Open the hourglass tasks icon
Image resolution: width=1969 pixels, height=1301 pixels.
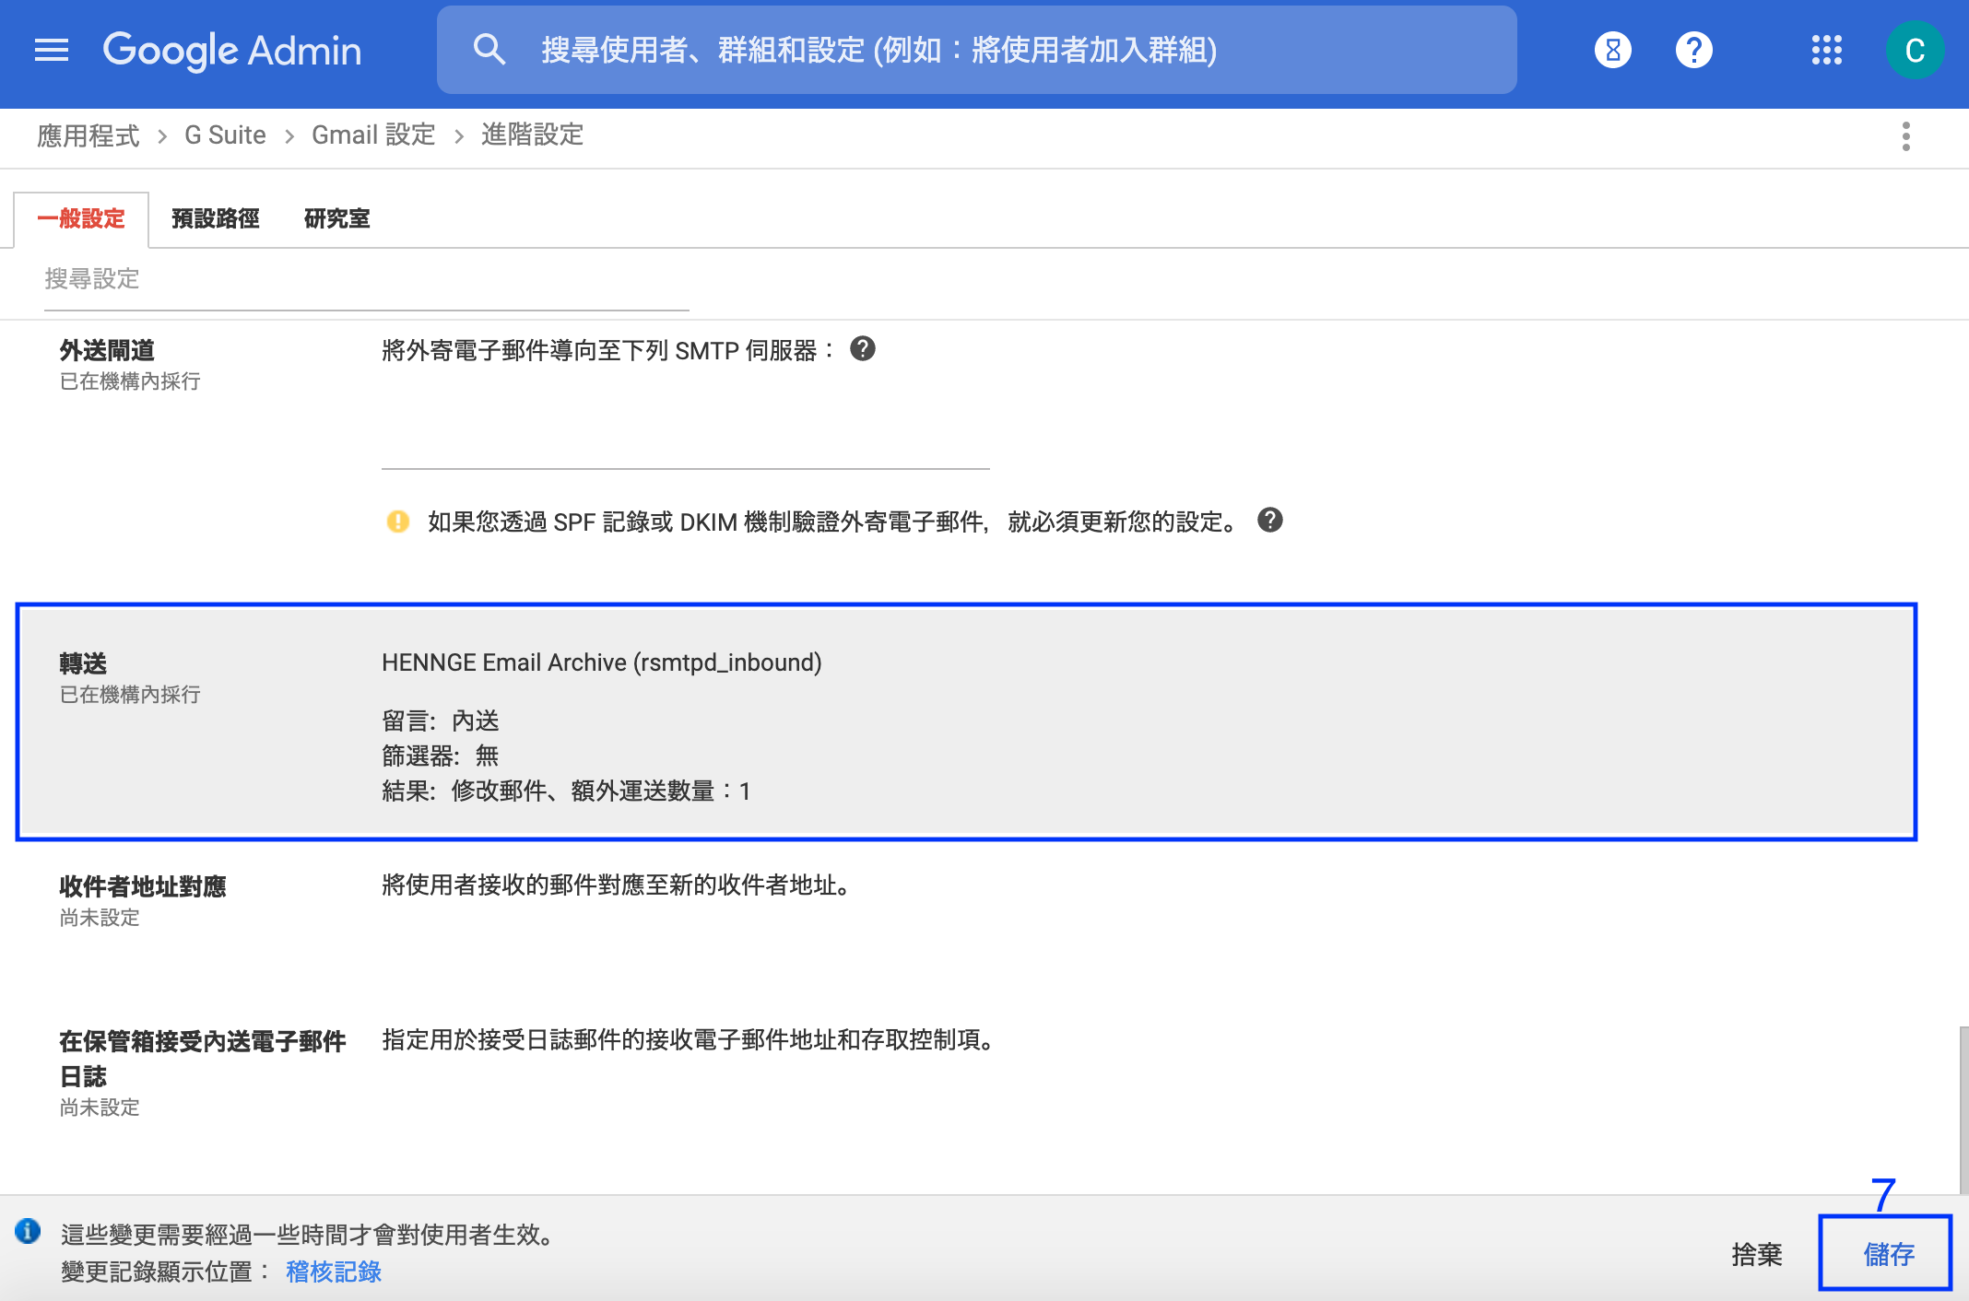(1612, 50)
